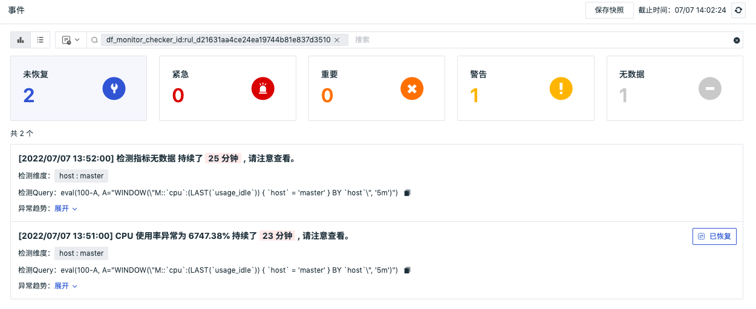The height and width of the screenshot is (309, 756).
Task: Copy the query of the first event
Action: (x=407, y=193)
